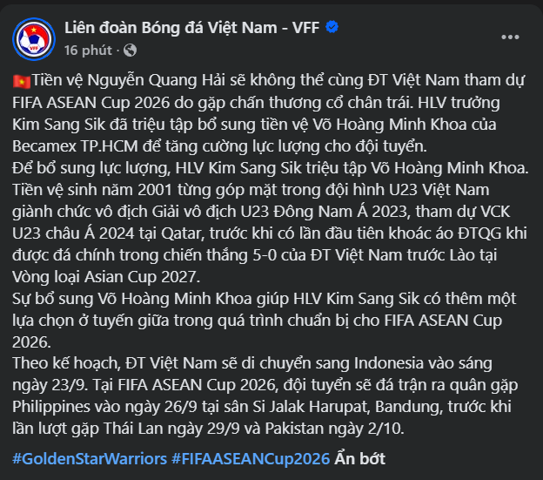Screen dimensions: 543x480
Task: Open the three-dot post options menu
Action: tap(510, 37)
